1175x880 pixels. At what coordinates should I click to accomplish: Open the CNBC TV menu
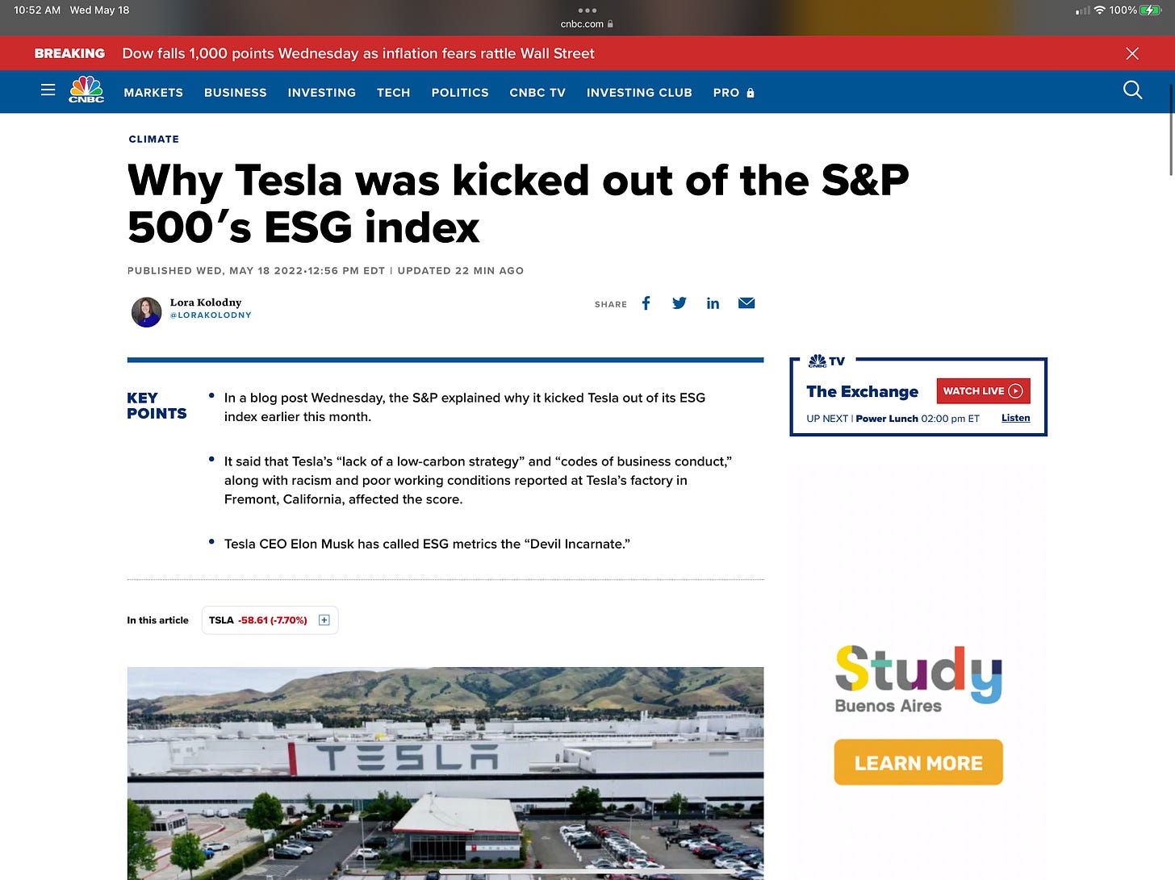tap(537, 93)
